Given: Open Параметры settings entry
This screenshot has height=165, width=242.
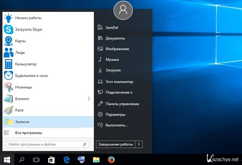Looking at the screenshot, I should 115,115.
